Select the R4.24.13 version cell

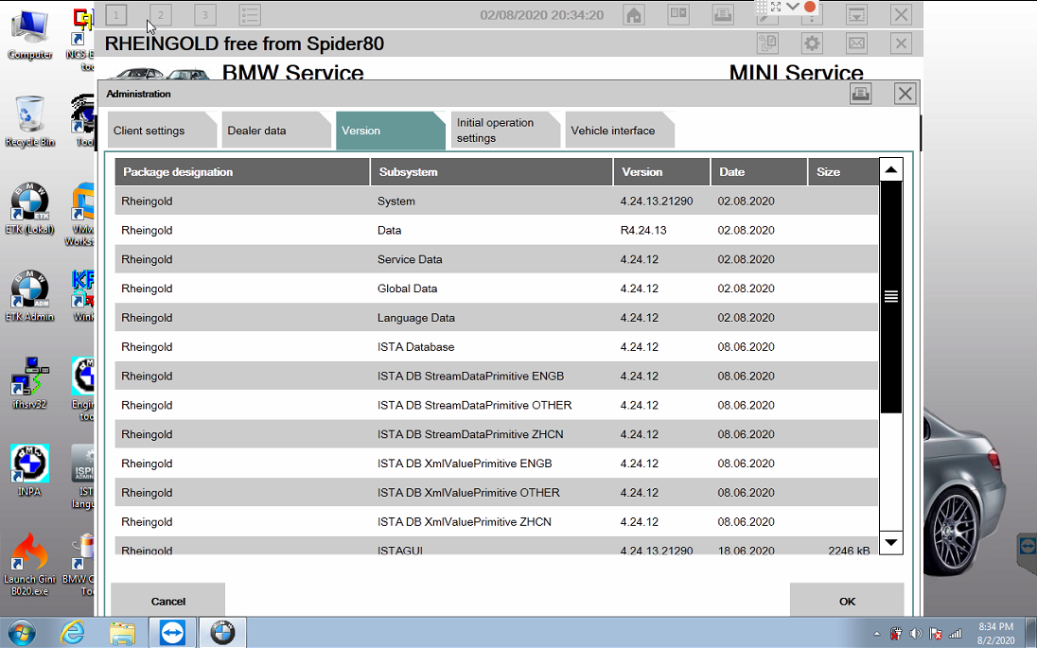643,230
